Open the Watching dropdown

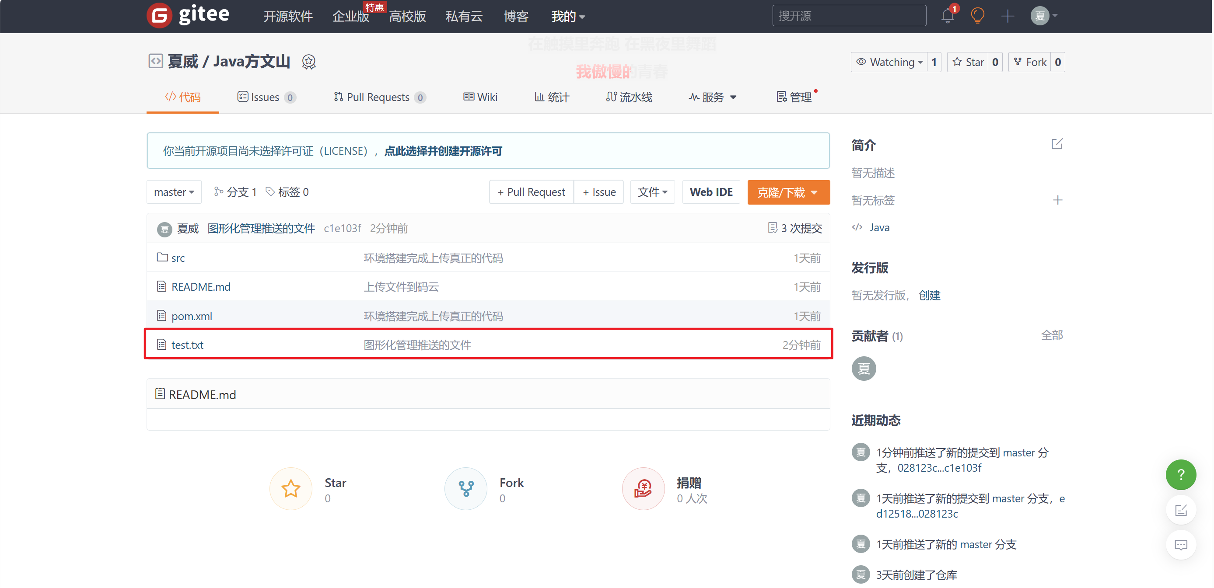coord(889,62)
